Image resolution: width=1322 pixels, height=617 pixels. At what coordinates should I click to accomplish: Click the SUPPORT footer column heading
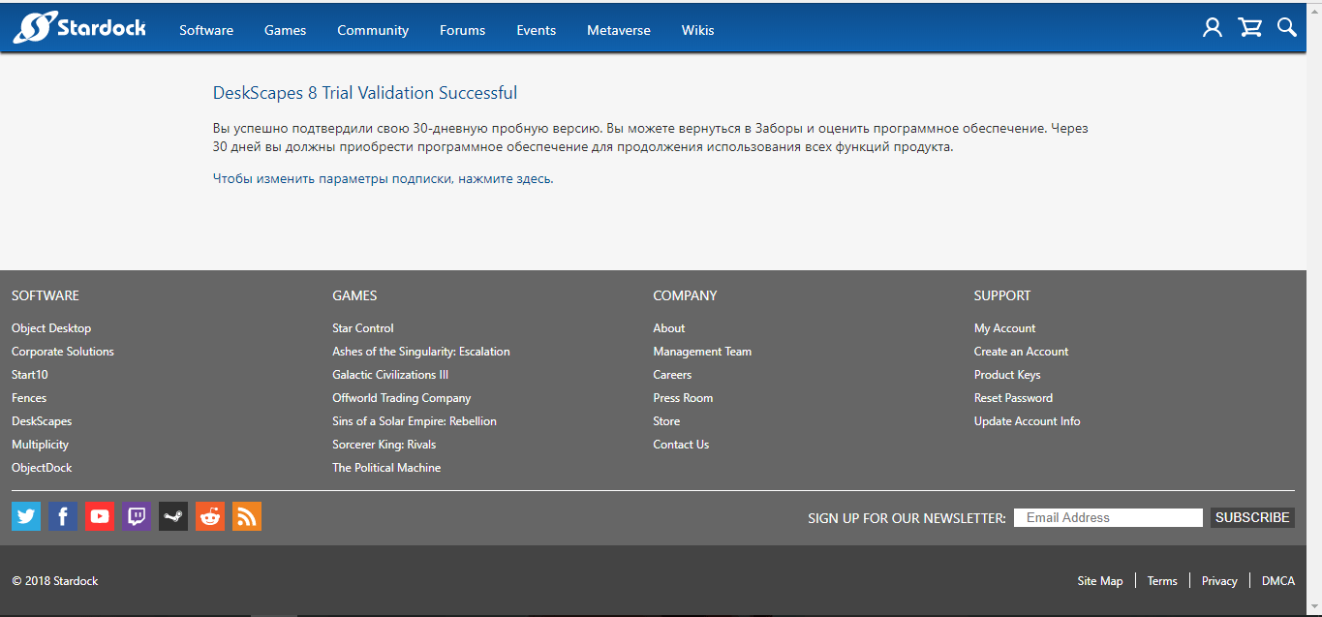point(1002,295)
